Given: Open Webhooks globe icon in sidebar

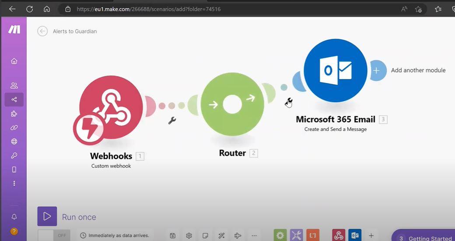Looking at the screenshot, I should (x=14, y=141).
